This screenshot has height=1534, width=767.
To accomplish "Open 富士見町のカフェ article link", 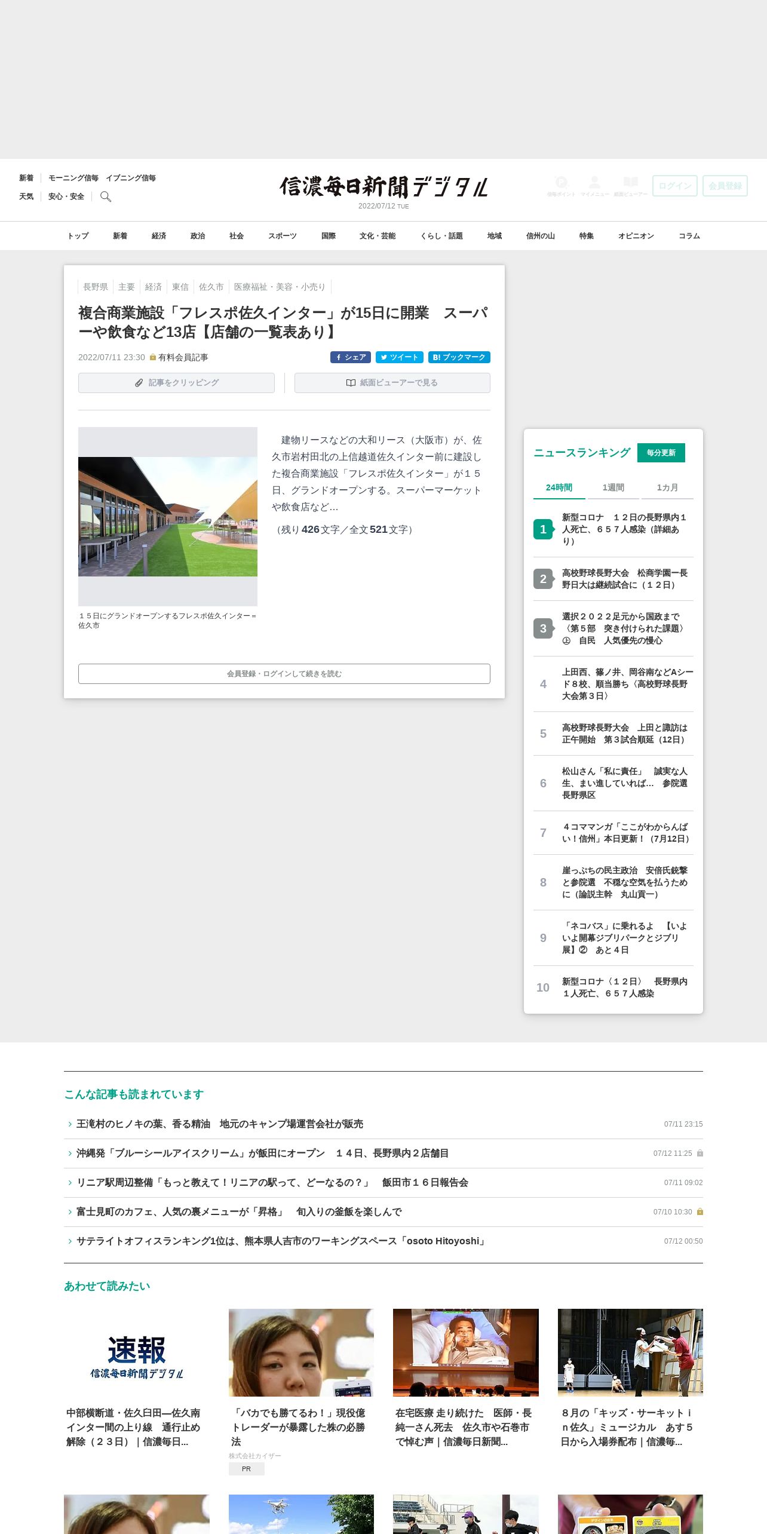I will (x=239, y=1212).
